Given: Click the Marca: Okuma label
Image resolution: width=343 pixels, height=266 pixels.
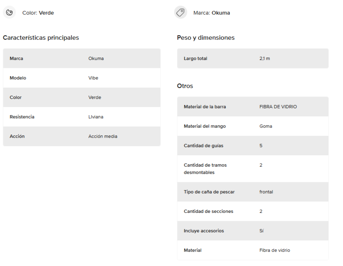Looking at the screenshot, I should pos(212,13).
